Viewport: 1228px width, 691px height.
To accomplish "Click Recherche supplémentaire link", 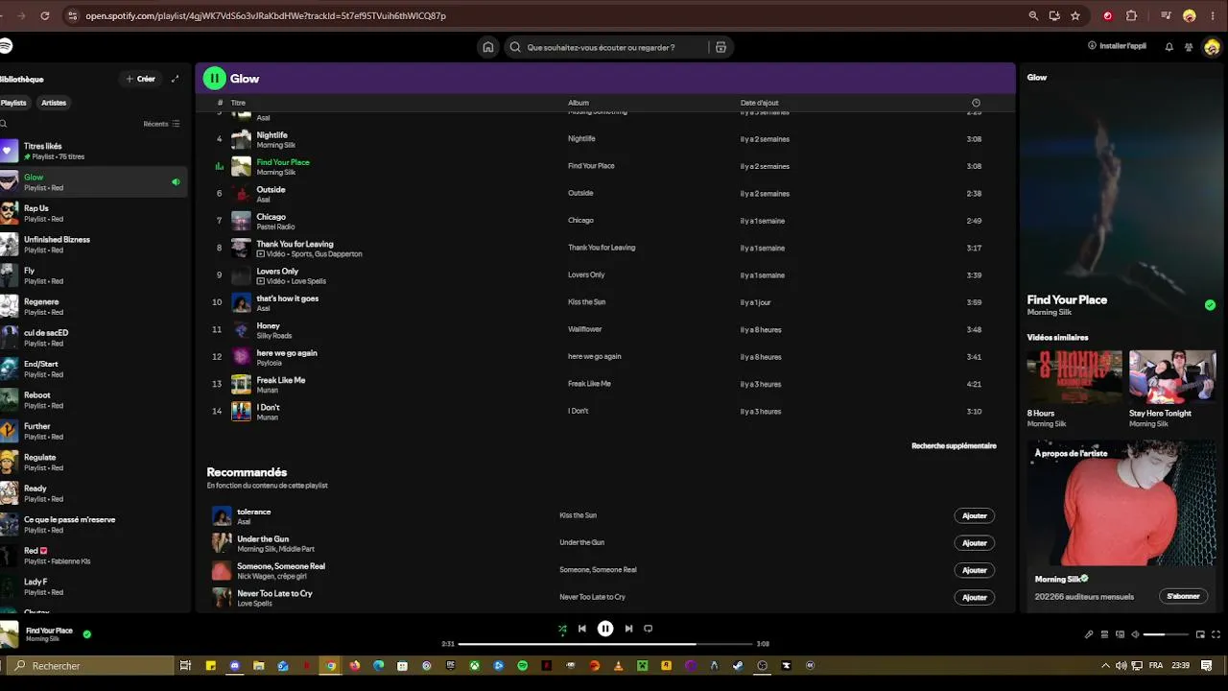I will pyautogui.click(x=954, y=446).
